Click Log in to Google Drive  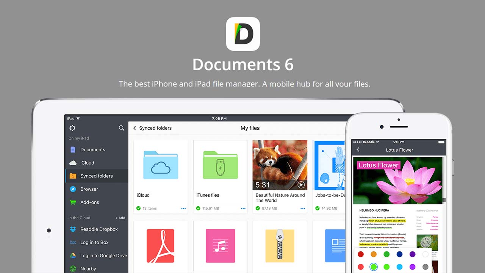(x=72, y=256)
